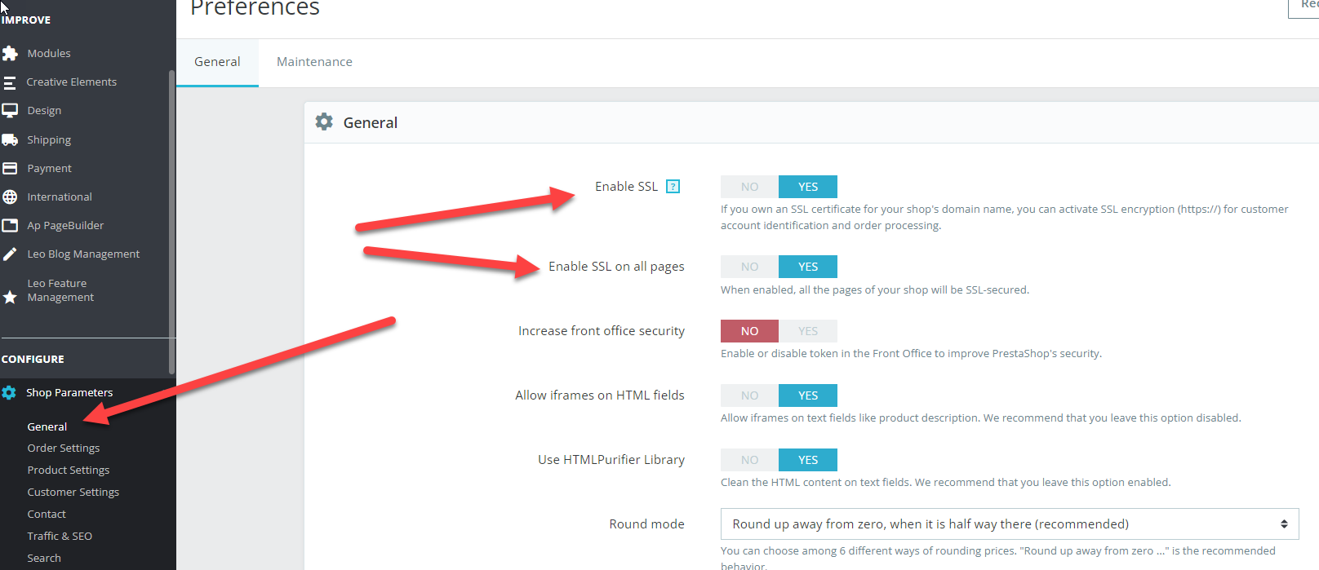
Task: Open Traffic & SEO submenu link
Action: pyautogui.click(x=60, y=536)
